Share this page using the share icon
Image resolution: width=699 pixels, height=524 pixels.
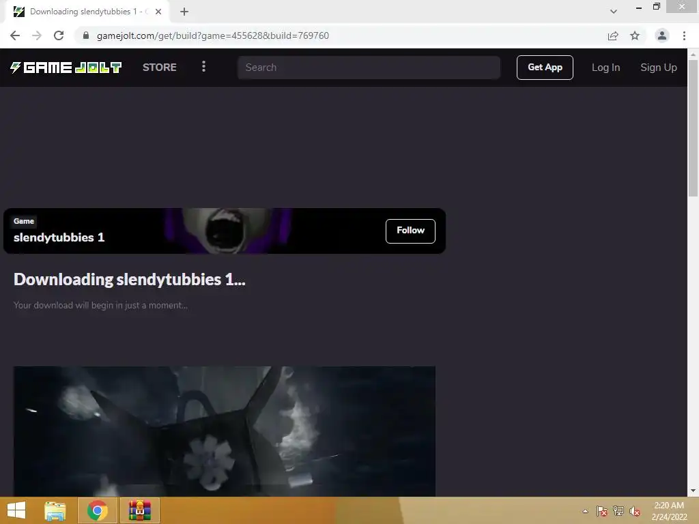pyautogui.click(x=613, y=35)
